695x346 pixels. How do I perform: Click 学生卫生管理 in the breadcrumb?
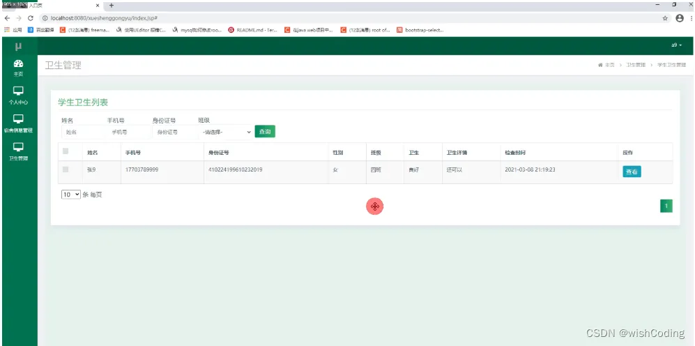671,65
